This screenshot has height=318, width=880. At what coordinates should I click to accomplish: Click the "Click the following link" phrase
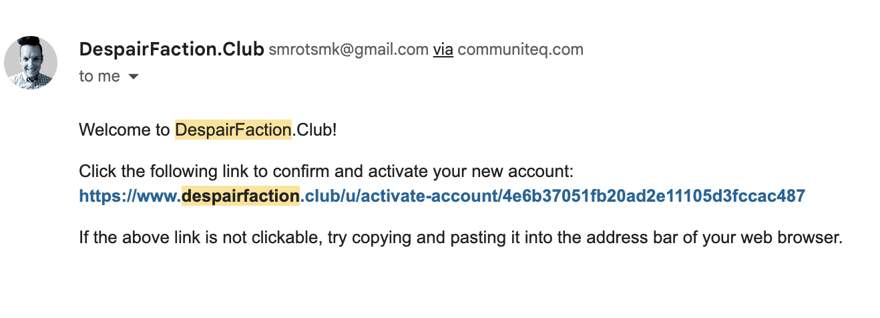(170, 172)
